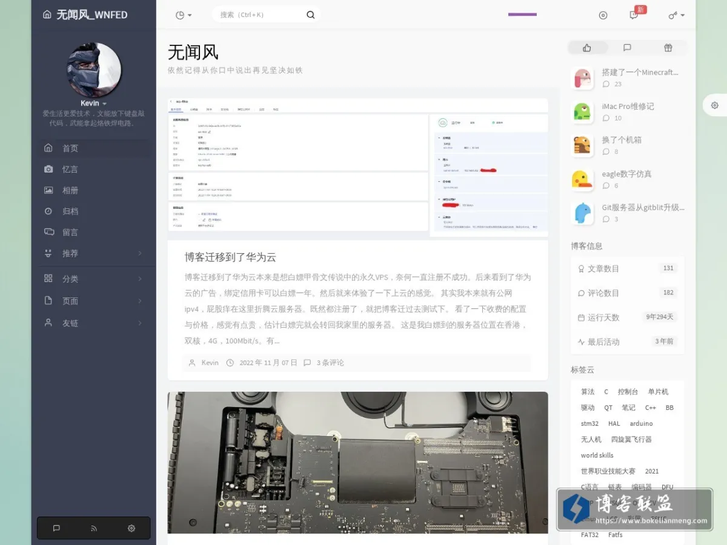The image size is (727, 545).
Task: Click the 3 条评论 comments link
Action: (x=330, y=363)
